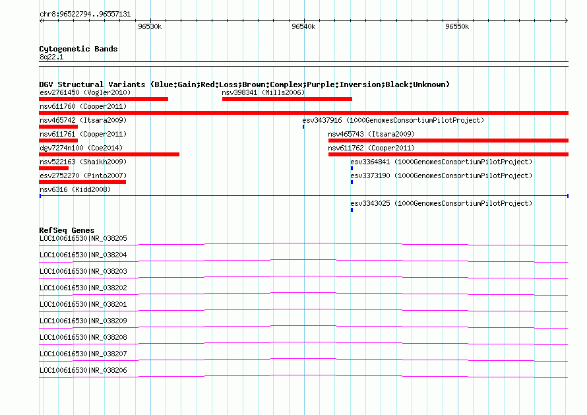The height and width of the screenshot is (415, 587).
Task: Select the red bar under esv2761450
Action: click(104, 99)
